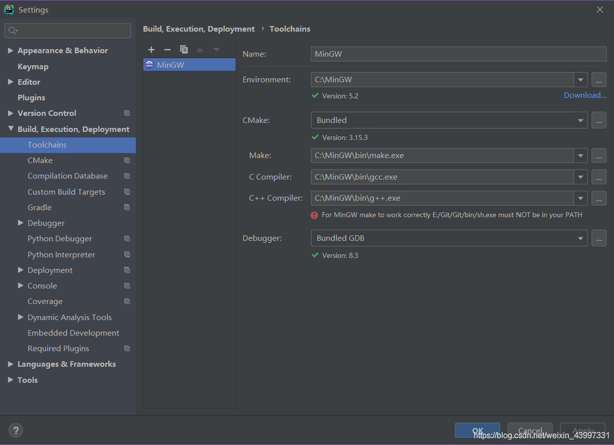The height and width of the screenshot is (445, 614).
Task: Click the red error icon for MinGW make
Action: click(x=314, y=215)
